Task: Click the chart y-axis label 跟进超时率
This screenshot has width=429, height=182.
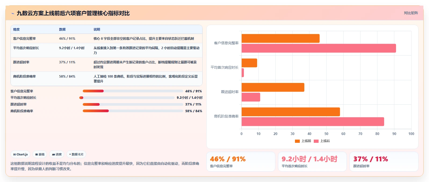Action: click(x=230, y=92)
